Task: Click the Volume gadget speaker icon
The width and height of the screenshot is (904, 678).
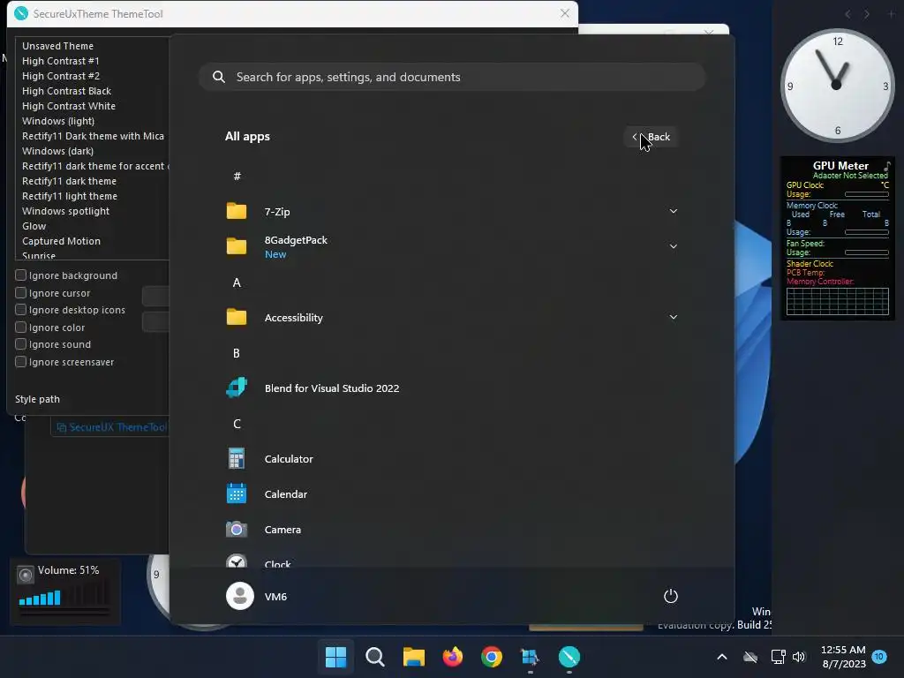Action: click(x=26, y=575)
